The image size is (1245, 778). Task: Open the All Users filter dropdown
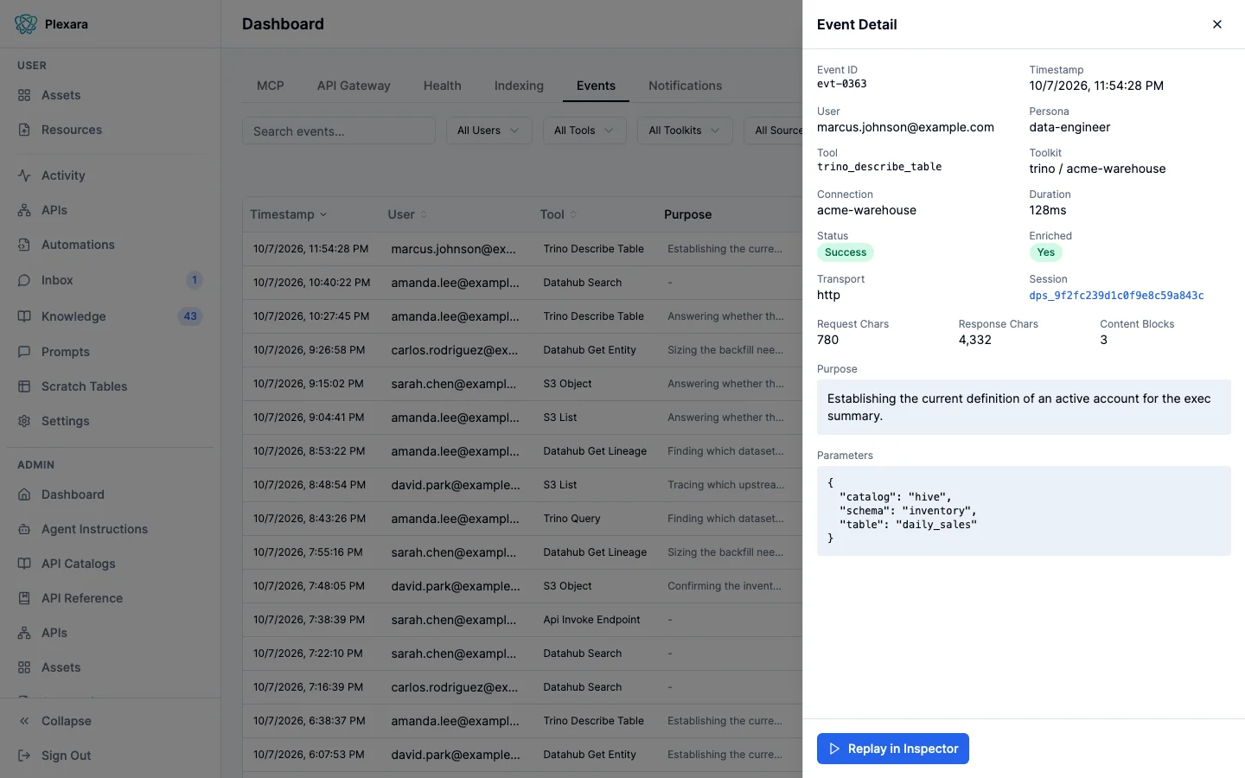tap(488, 131)
